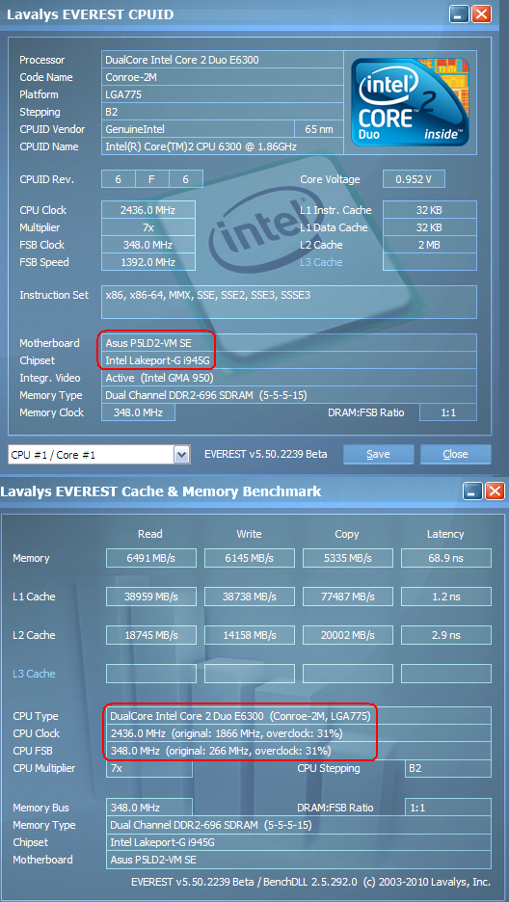Close the Cache & Memory Benchmark window
The image size is (509, 902).
pos(495,491)
